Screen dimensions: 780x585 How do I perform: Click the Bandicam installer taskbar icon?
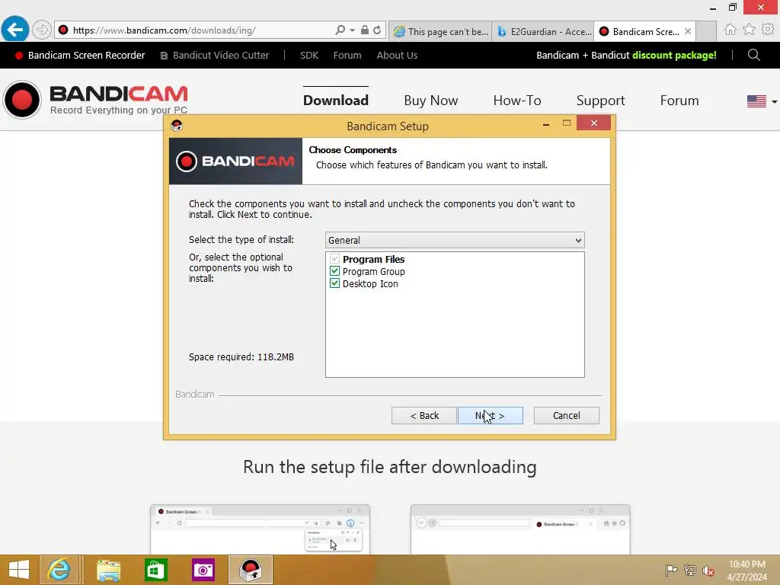pos(250,570)
